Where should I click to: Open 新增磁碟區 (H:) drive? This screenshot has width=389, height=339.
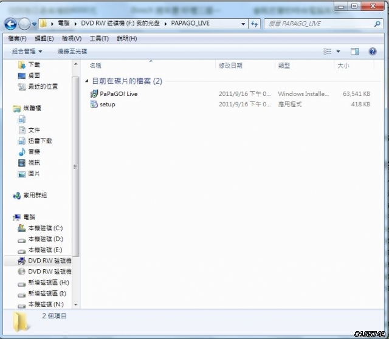tap(49, 282)
